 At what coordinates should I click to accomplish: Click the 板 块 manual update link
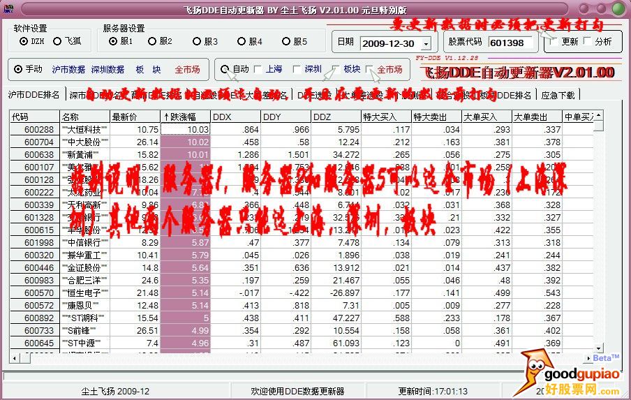click(148, 70)
